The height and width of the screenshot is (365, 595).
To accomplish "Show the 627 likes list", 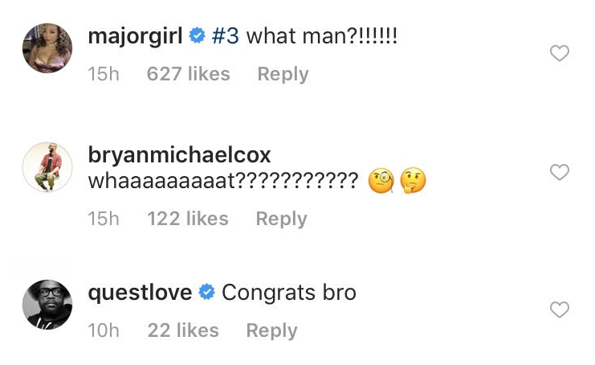I will point(189,74).
